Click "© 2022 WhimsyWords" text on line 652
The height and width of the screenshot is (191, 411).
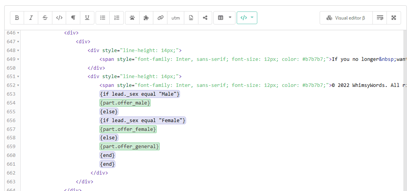point(359,85)
